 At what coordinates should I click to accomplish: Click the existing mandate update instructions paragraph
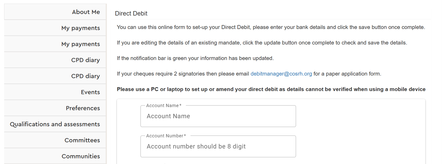click(x=262, y=43)
